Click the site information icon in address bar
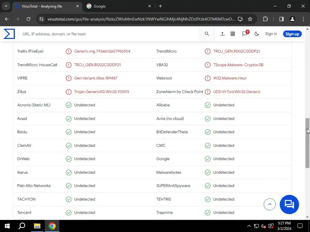310x232 pixels. (x=41, y=19)
